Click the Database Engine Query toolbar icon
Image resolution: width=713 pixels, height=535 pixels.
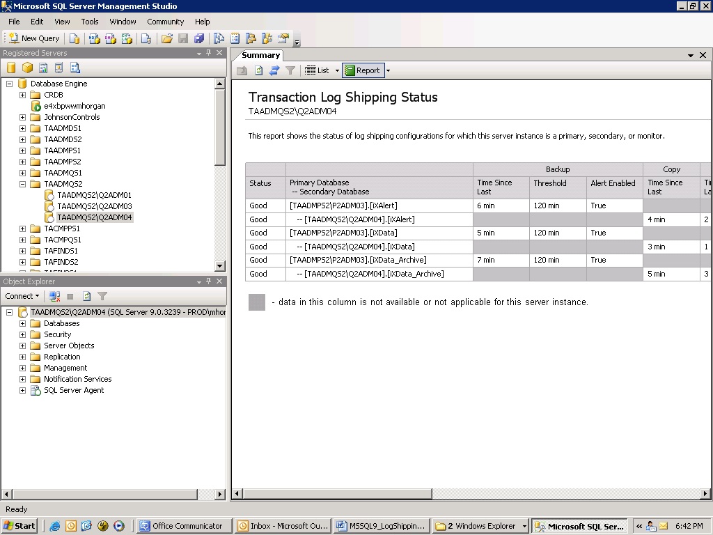tap(75, 39)
